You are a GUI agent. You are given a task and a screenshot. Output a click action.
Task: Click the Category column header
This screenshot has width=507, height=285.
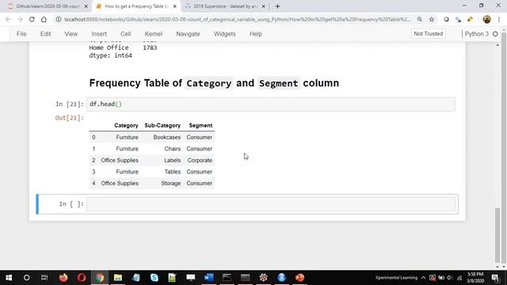[126, 125]
